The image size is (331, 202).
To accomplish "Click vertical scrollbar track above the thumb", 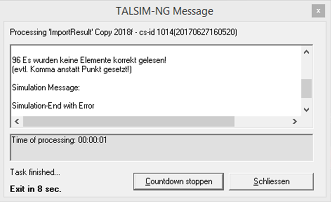I will click(306, 67).
